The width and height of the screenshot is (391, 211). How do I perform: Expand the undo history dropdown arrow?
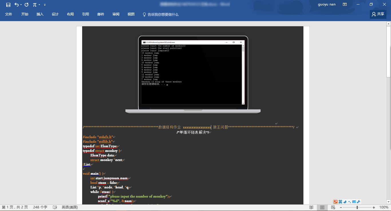tap(21, 5)
